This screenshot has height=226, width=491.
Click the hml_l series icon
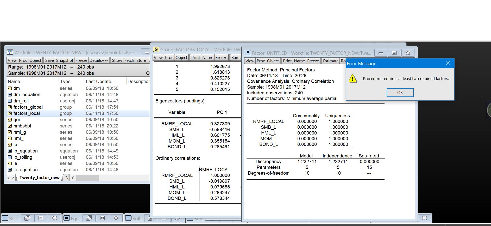pos(10,138)
